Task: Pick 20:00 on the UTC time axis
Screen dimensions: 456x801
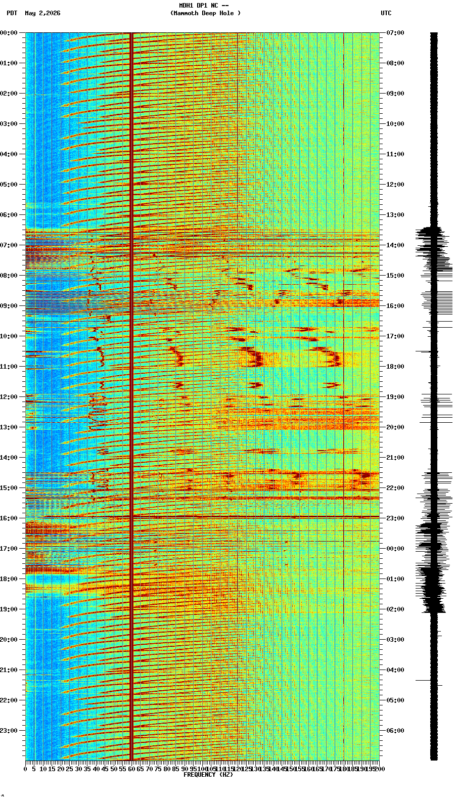Action: pyautogui.click(x=395, y=427)
